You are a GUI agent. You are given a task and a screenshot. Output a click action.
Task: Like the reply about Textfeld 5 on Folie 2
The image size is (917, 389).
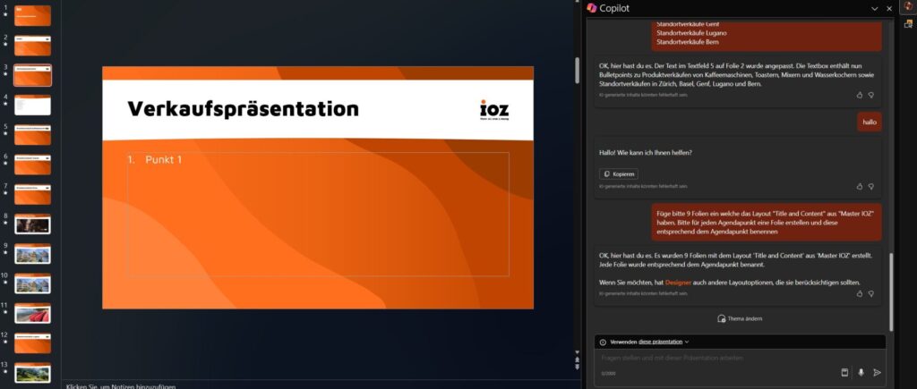tap(859, 95)
